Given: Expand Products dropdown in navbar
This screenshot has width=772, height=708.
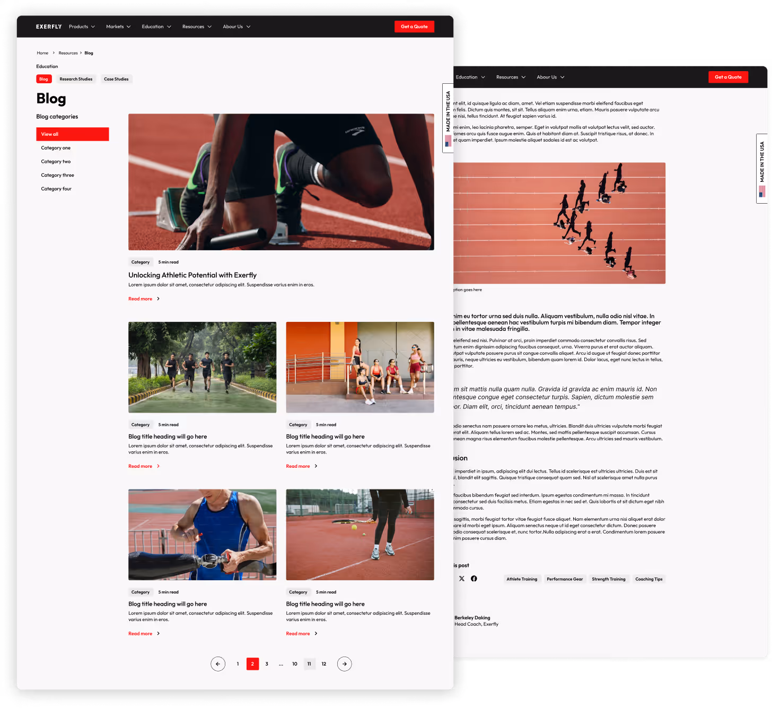Looking at the screenshot, I should [82, 27].
